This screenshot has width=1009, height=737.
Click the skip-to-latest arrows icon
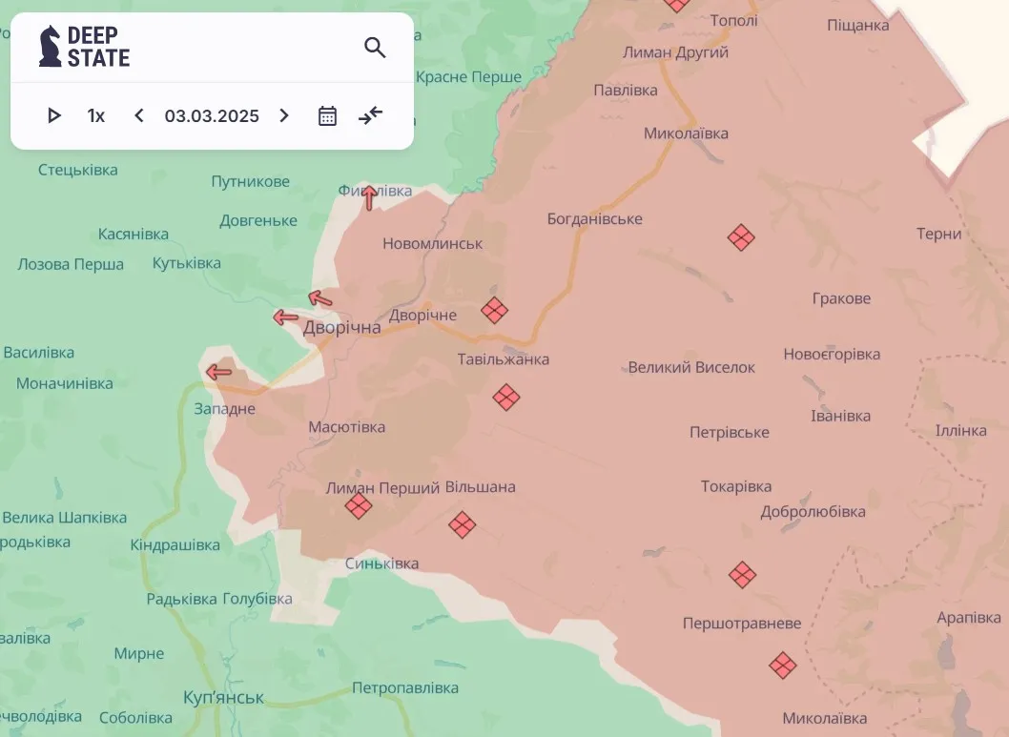coord(370,115)
